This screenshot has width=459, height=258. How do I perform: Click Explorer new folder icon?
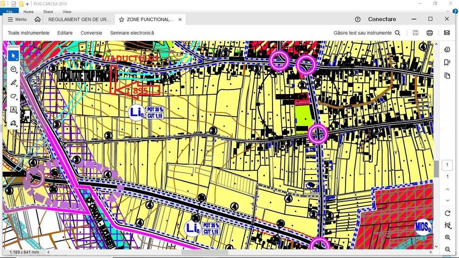[x=21, y=4]
